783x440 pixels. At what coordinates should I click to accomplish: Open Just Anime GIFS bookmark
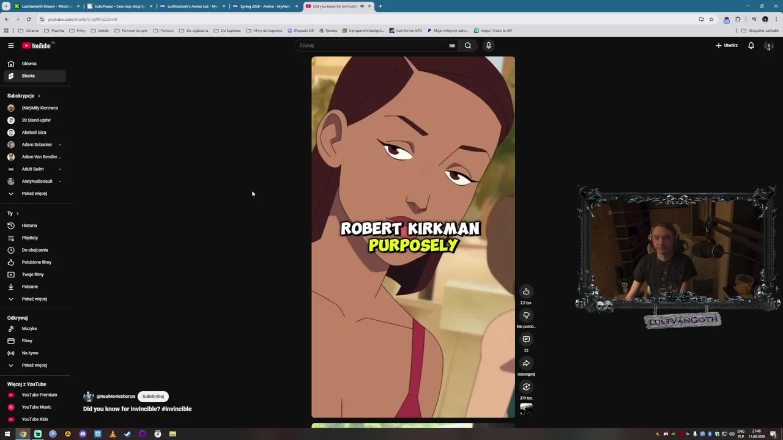[x=406, y=31]
